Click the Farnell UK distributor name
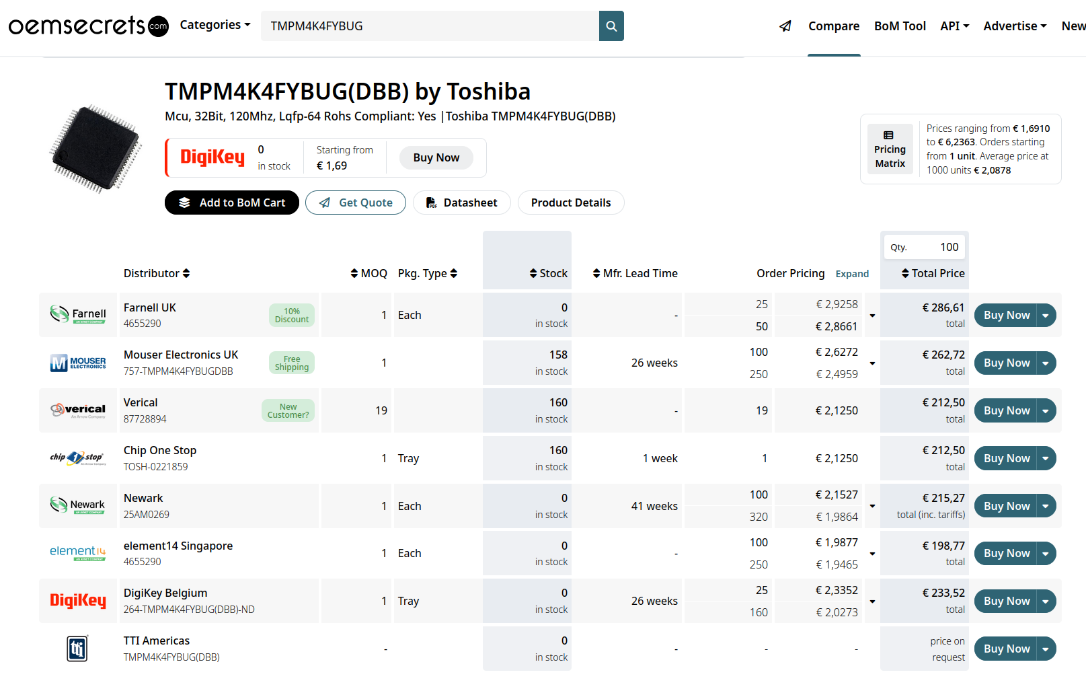This screenshot has width=1086, height=695. pos(150,307)
